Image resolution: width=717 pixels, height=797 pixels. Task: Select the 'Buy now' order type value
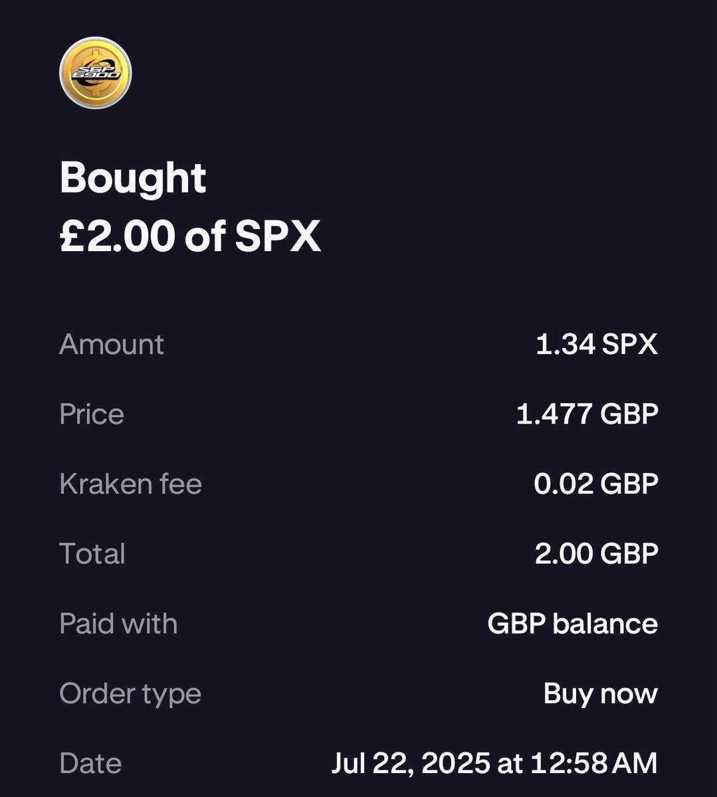601,693
